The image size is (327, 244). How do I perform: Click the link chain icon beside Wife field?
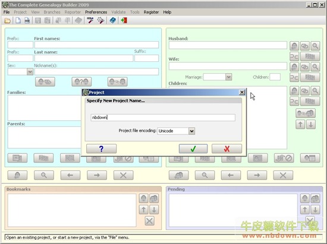click(x=305, y=67)
